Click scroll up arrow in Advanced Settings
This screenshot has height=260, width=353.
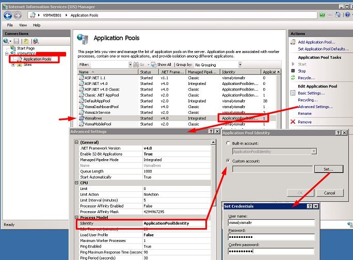coord(213,142)
